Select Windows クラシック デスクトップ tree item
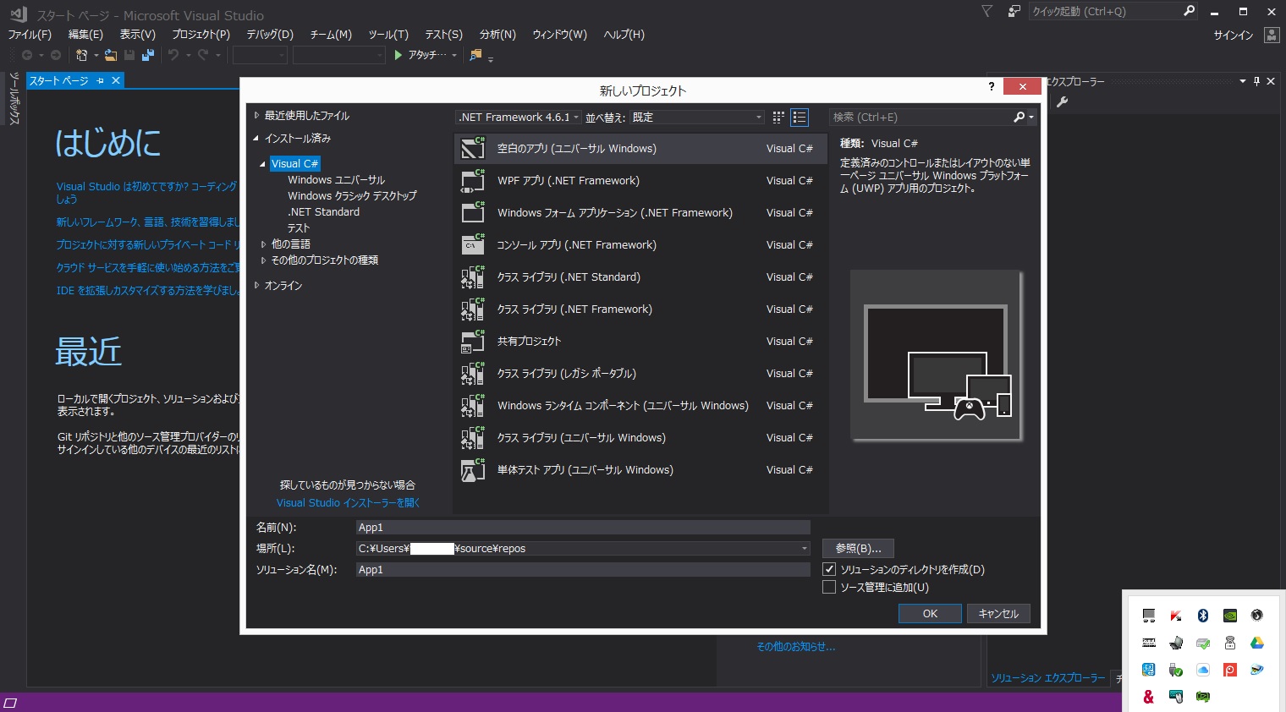Viewport: 1286px width, 712px height. tap(352, 196)
